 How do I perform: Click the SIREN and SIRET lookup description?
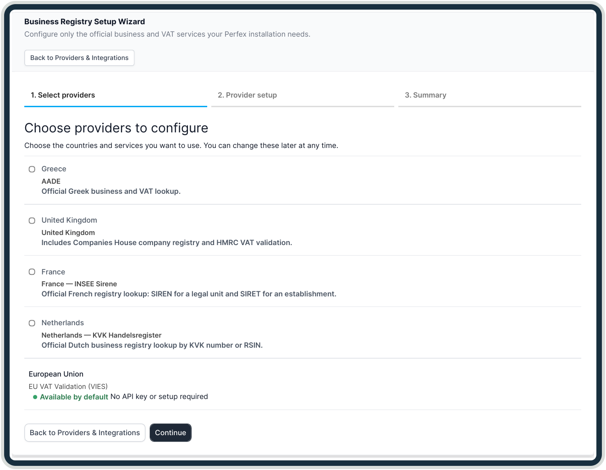pyautogui.click(x=189, y=294)
